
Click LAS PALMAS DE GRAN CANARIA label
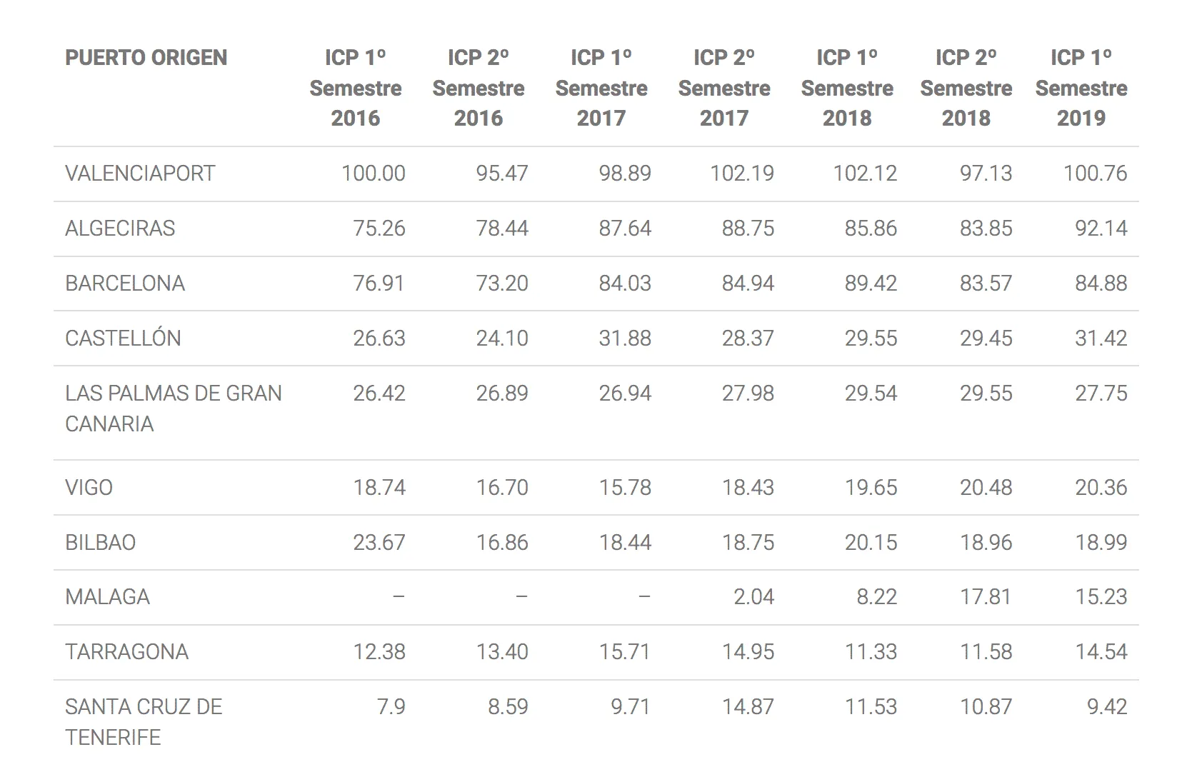pos(174,408)
